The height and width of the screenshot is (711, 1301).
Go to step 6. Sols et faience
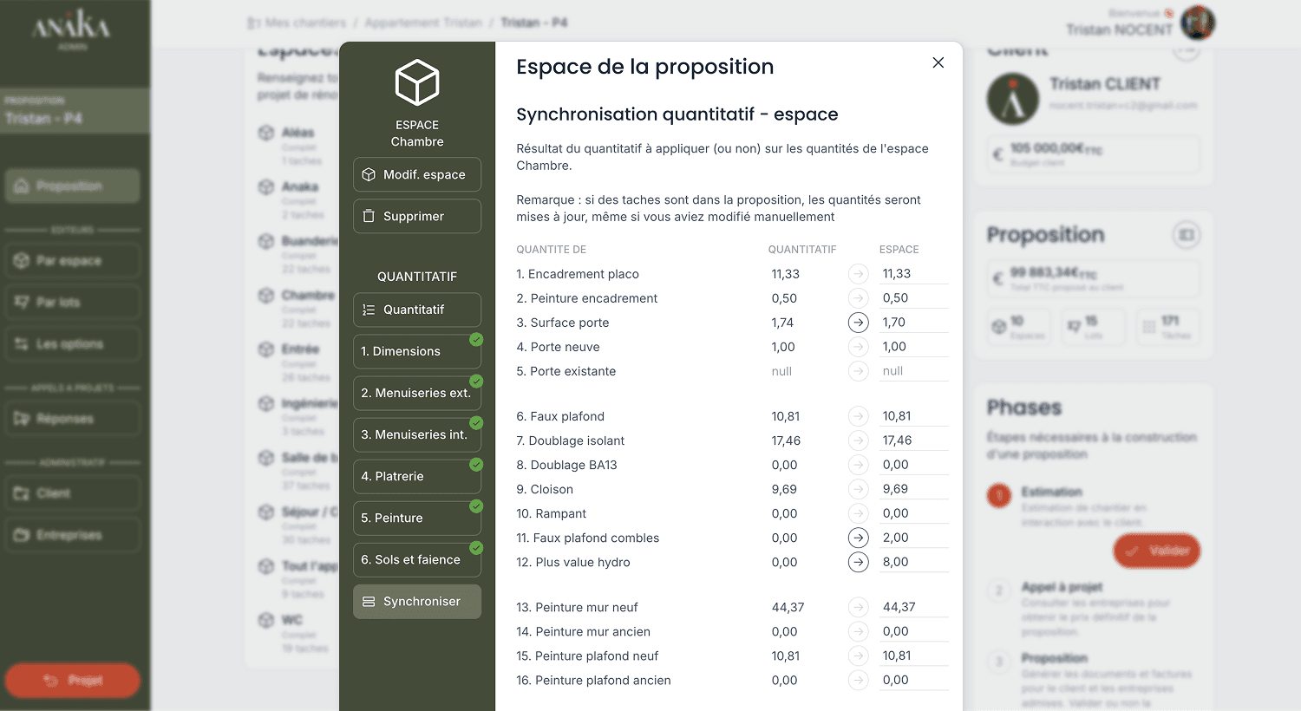417,559
